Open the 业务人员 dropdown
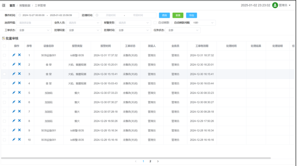Screen dimensions: 297x166 coord(84,23)
